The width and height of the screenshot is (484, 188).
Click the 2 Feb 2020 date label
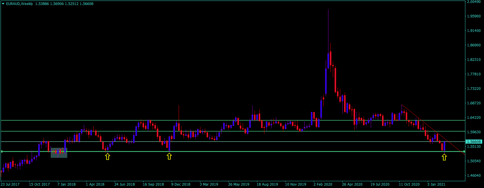pos(323,184)
